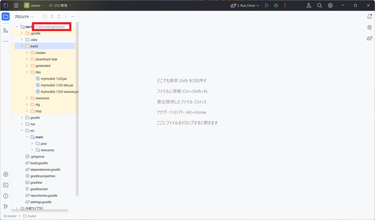Collapse the build folder
The height and width of the screenshot is (220, 375).
22,46
